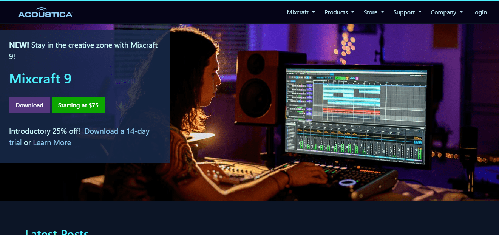This screenshot has height=235, width=499.
Task: Expand the Products menu
Action: click(340, 12)
